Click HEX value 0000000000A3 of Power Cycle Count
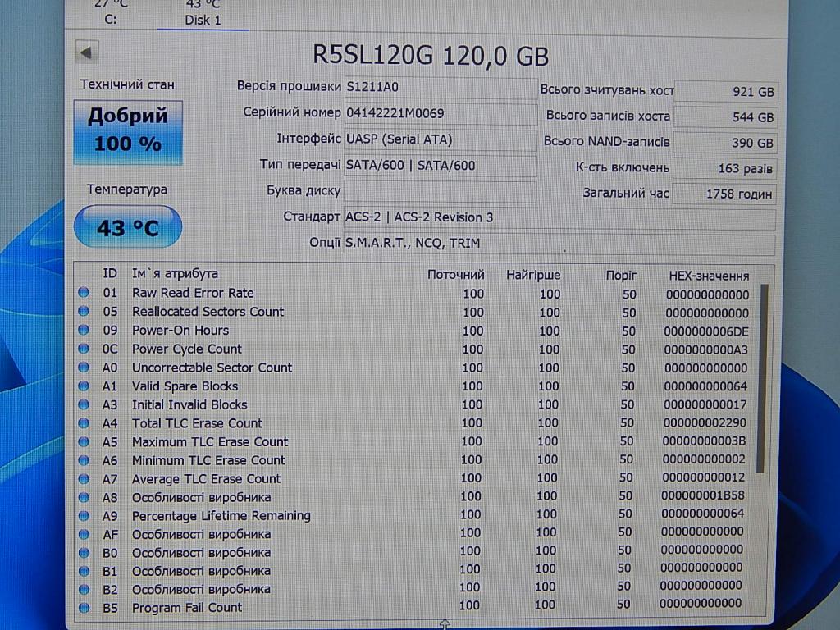The height and width of the screenshot is (630, 840). coord(706,349)
